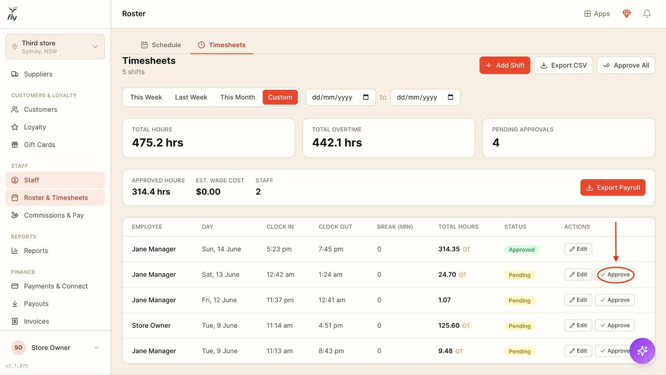Screen dimensions: 666x375
Task: Open Suppliers in the sidebar
Action: (x=55, y=74)
